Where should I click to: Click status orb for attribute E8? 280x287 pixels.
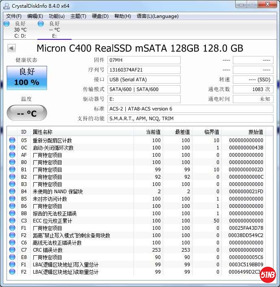coord(12,257)
